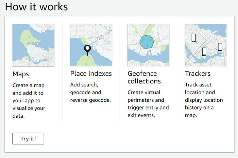This screenshot has width=238, height=158.
Task: Click the Maps heading
Action: [x=21, y=74]
